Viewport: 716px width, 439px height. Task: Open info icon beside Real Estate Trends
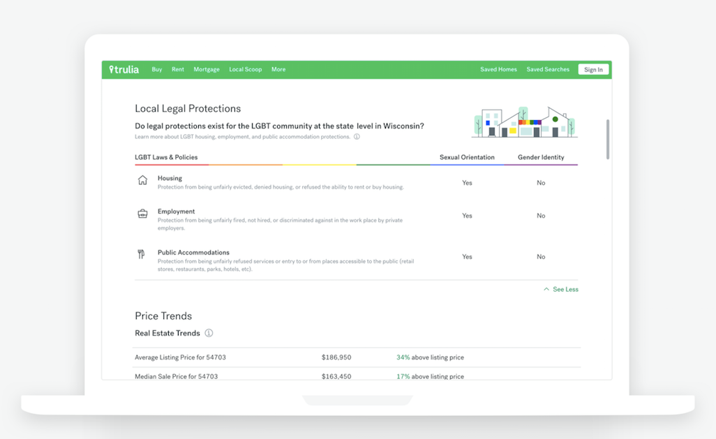pos(209,334)
